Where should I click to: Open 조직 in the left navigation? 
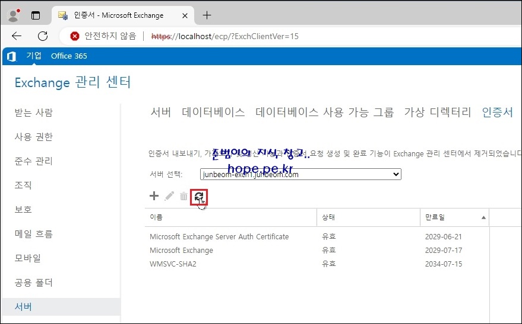(x=23, y=185)
